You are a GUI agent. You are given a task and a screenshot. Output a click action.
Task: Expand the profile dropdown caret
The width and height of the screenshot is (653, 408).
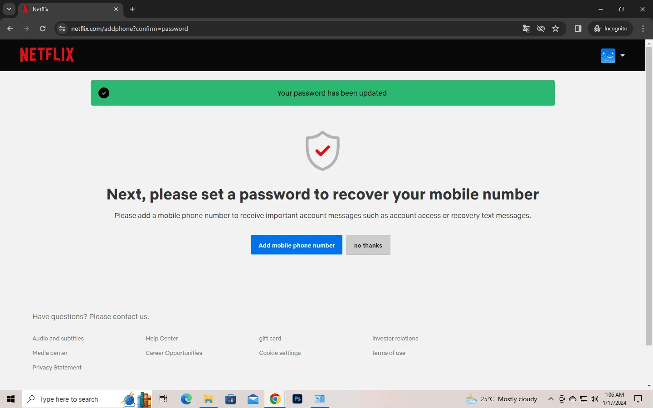[x=623, y=55]
